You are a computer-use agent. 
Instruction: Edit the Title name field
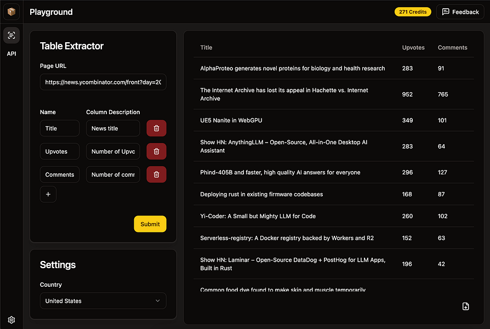(60, 128)
